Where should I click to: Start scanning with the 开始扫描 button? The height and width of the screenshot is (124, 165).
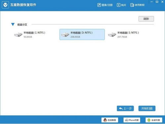pos(147,108)
